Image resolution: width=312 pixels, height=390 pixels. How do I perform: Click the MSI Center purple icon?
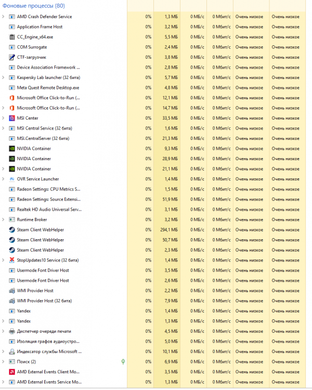tap(11, 118)
